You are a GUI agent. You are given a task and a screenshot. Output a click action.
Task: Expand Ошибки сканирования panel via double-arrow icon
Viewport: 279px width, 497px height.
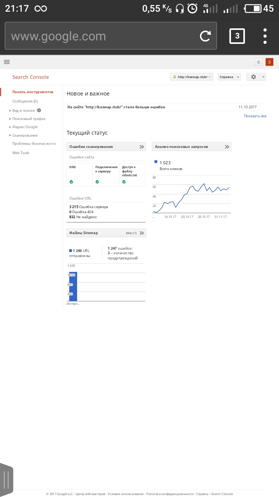(142, 147)
